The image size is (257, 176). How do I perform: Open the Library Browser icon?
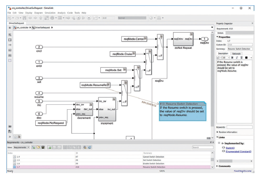tap(47, 18)
